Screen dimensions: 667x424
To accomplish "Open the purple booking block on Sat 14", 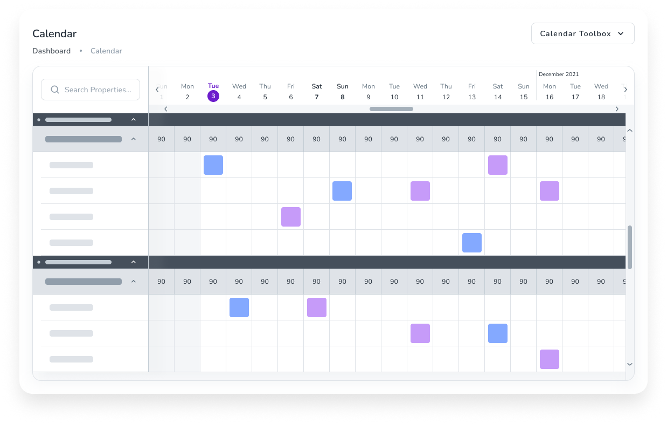I will tap(498, 165).
